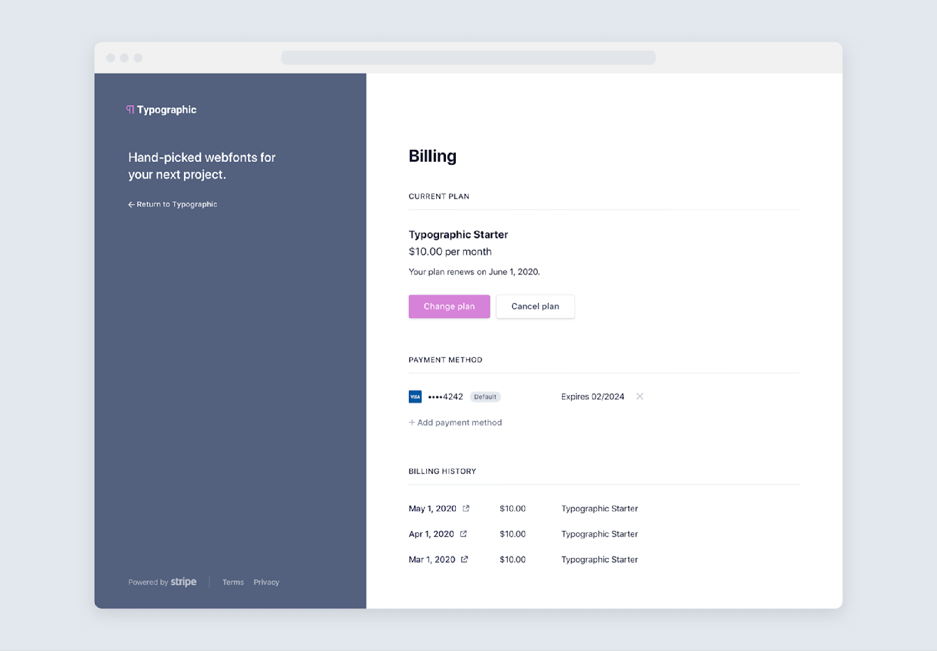This screenshot has height=651, width=937.
Task: Click the Typographic pilcrow logo icon
Action: coord(130,109)
